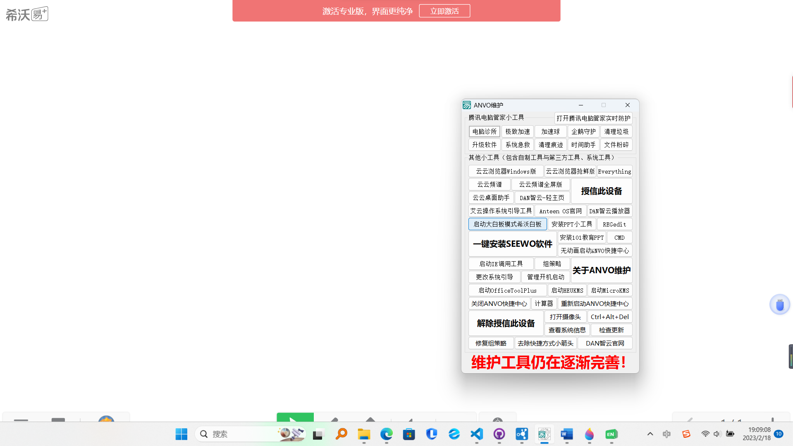Click 打开摄像头 button
The width and height of the screenshot is (793, 446).
pos(566,317)
